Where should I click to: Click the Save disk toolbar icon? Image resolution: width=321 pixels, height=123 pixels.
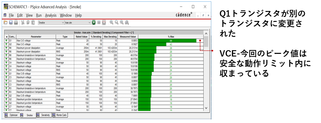(11, 23)
